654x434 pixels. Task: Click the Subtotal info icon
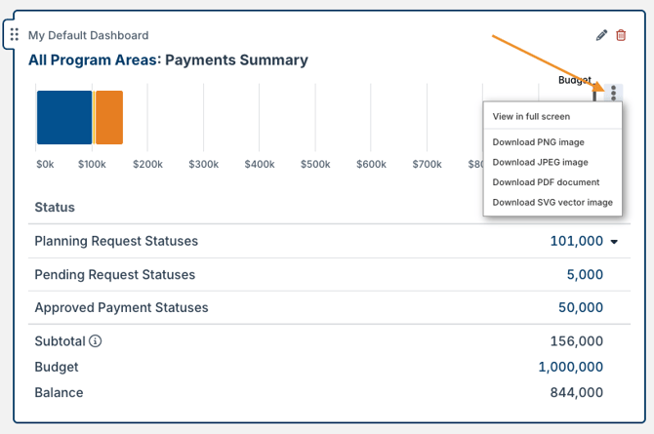coord(96,341)
